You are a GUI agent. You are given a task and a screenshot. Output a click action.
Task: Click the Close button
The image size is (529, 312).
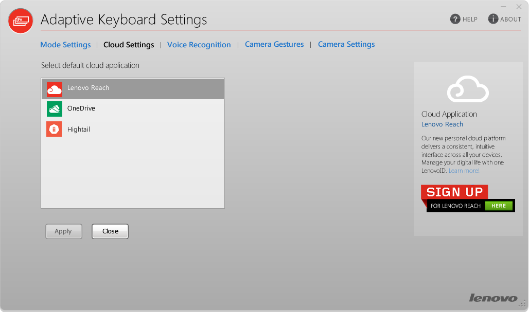pyautogui.click(x=110, y=231)
